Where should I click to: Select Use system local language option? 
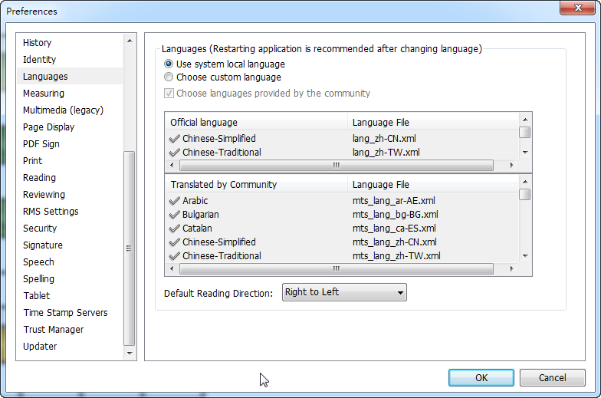169,64
